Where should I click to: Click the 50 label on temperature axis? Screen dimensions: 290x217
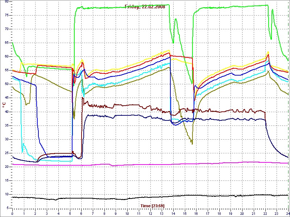[x=7, y=84]
